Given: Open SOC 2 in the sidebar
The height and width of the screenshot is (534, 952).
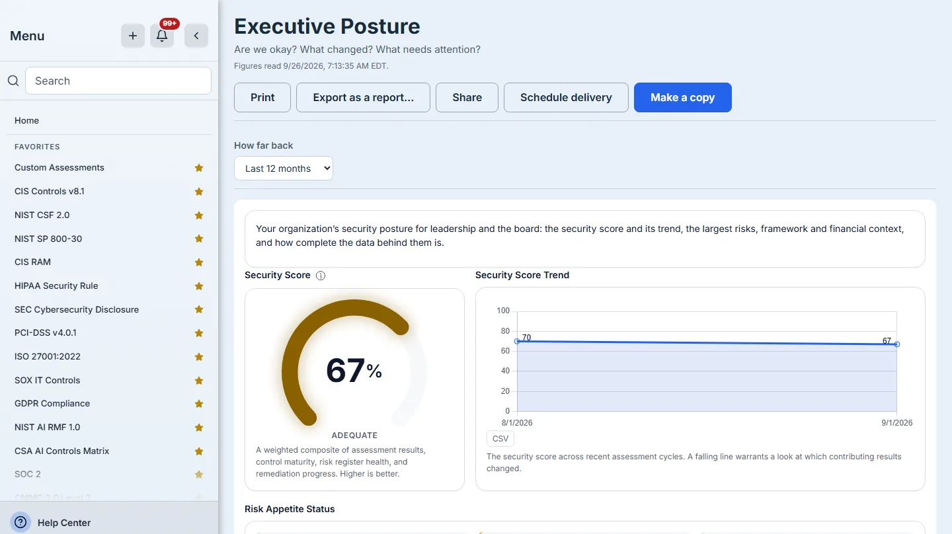Looking at the screenshot, I should 28,474.
